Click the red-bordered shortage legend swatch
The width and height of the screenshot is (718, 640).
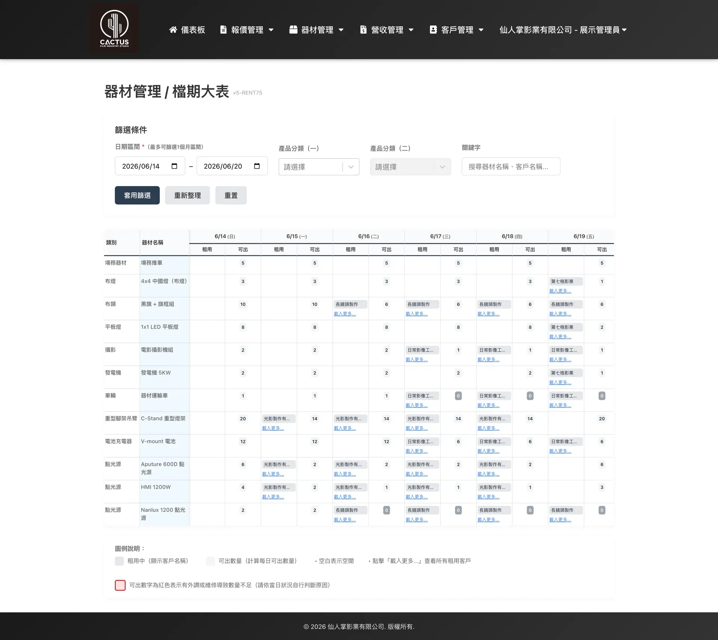tap(120, 585)
